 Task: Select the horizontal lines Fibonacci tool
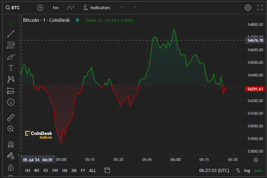click(x=11, y=45)
